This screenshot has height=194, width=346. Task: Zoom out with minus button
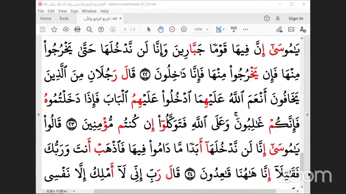[x=172, y=29]
